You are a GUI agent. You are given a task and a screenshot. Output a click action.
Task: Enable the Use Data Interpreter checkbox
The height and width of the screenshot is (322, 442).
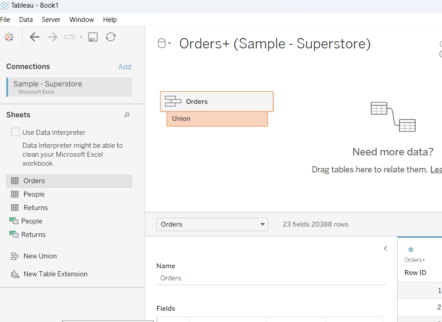coord(16,132)
